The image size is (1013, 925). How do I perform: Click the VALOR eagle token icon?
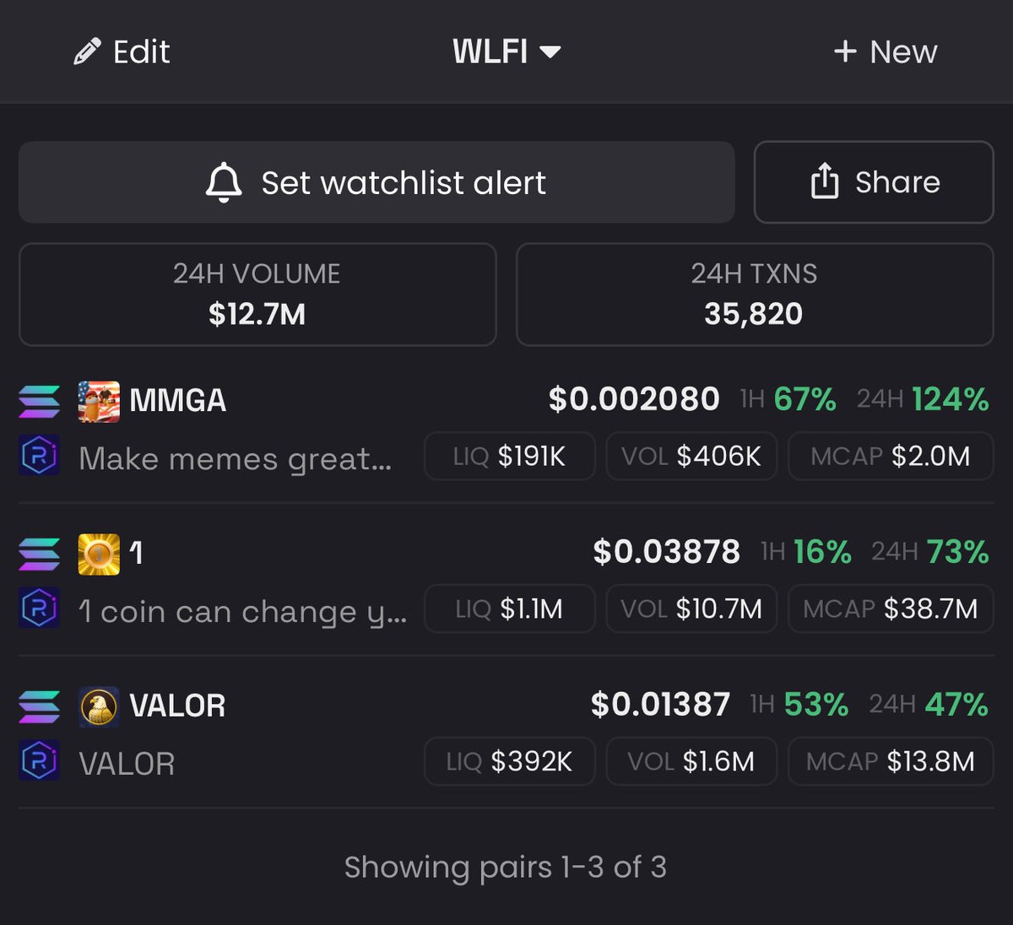click(99, 706)
